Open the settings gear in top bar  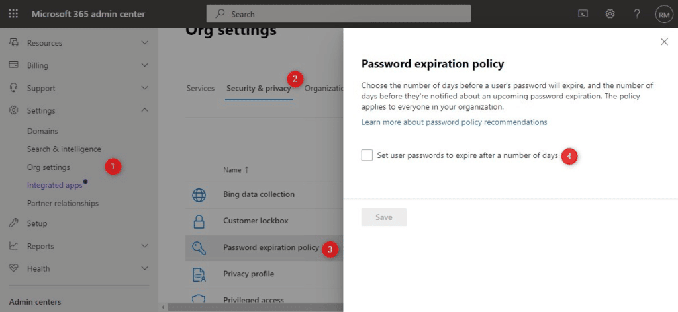(x=610, y=14)
